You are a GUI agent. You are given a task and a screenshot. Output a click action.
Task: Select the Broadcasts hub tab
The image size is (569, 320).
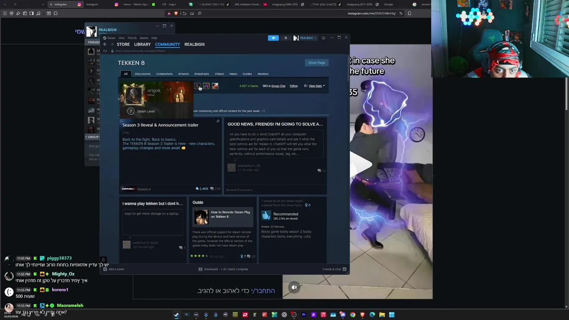(201, 74)
